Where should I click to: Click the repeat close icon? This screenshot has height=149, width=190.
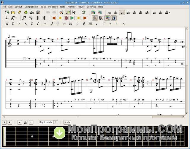point(44,18)
